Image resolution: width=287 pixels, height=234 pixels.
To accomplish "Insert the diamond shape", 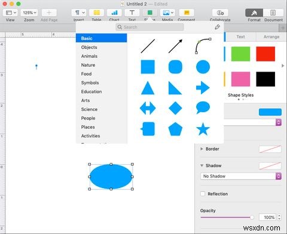I will point(175,108).
